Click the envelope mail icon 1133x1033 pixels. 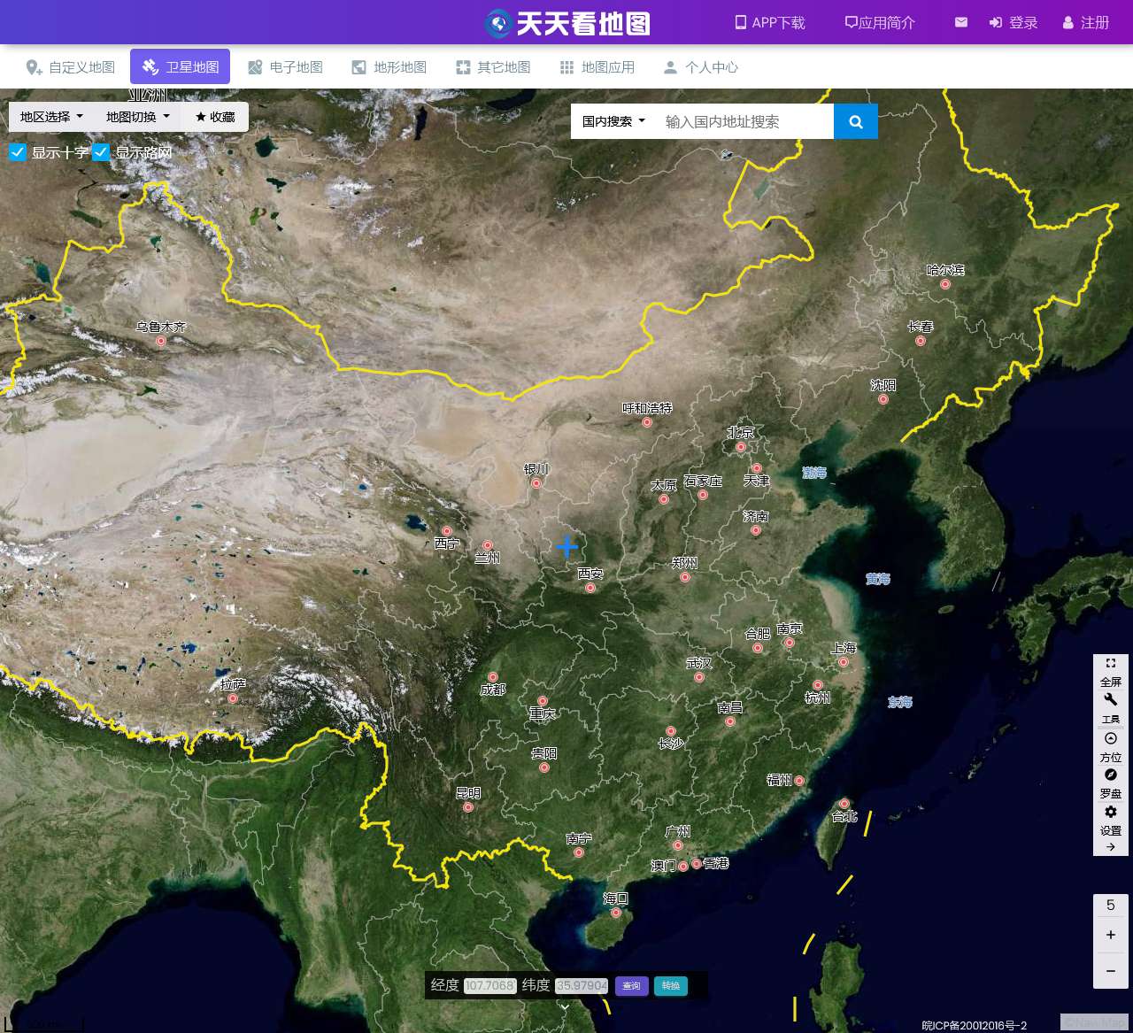coord(961,22)
